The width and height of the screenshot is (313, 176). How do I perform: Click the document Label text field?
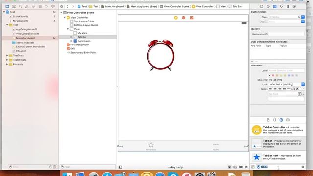(287, 70)
